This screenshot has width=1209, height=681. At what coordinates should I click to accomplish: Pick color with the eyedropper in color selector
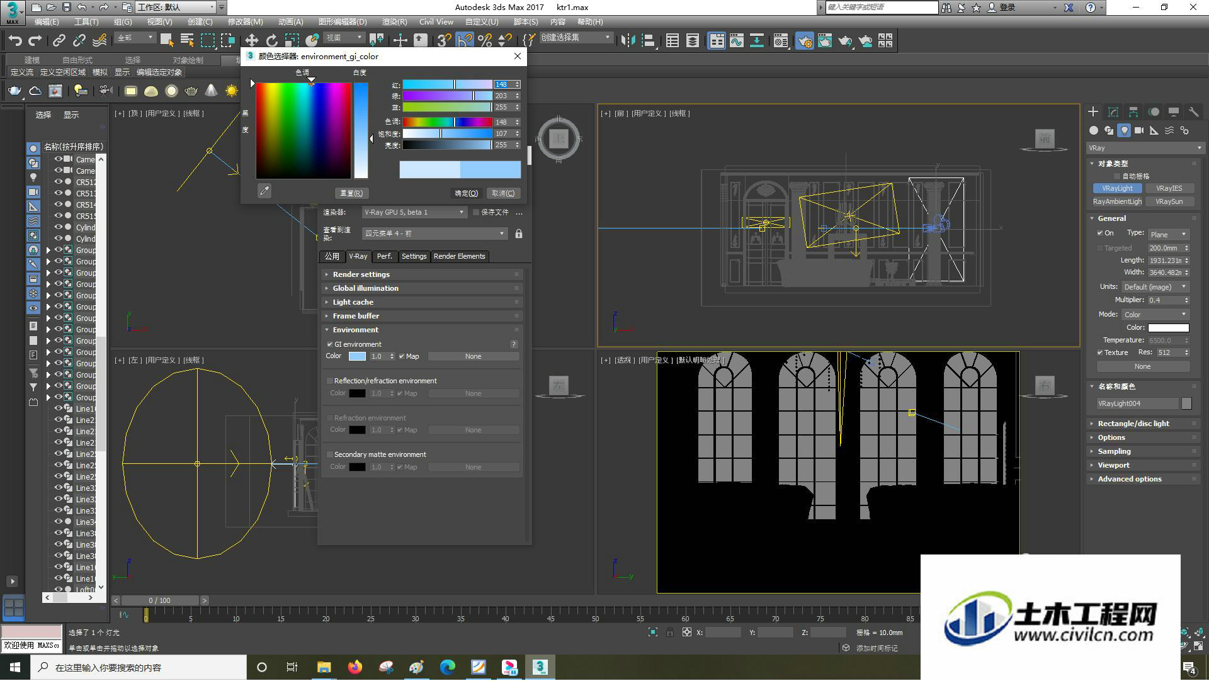(x=264, y=191)
